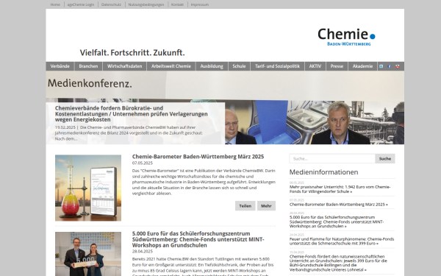Viewport: 441px width, 276px height.
Task: Open the Akademie menu
Action: click(362, 66)
